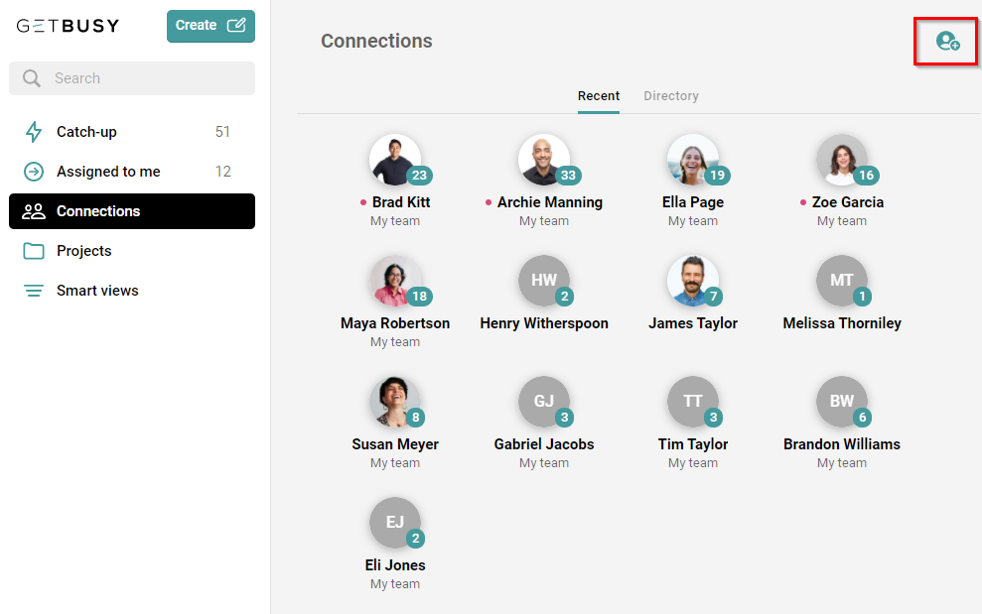
Task: Click the add connection icon
Action: [x=947, y=42]
